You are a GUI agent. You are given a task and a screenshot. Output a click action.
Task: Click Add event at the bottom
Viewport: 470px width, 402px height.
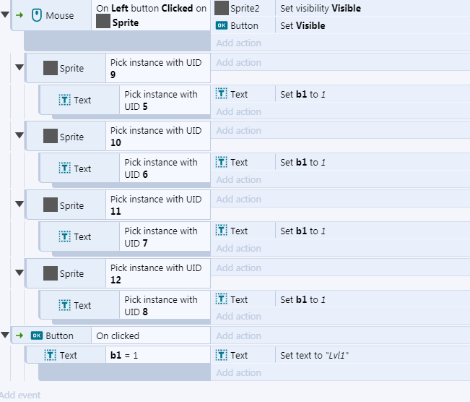point(19,395)
